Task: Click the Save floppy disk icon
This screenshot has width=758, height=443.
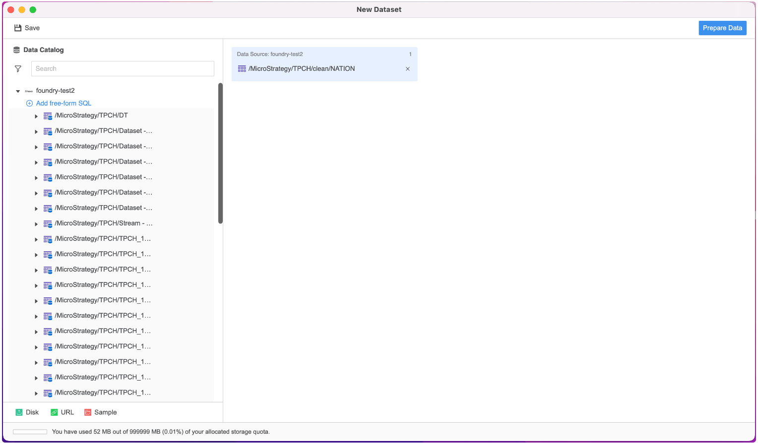Action: click(18, 28)
